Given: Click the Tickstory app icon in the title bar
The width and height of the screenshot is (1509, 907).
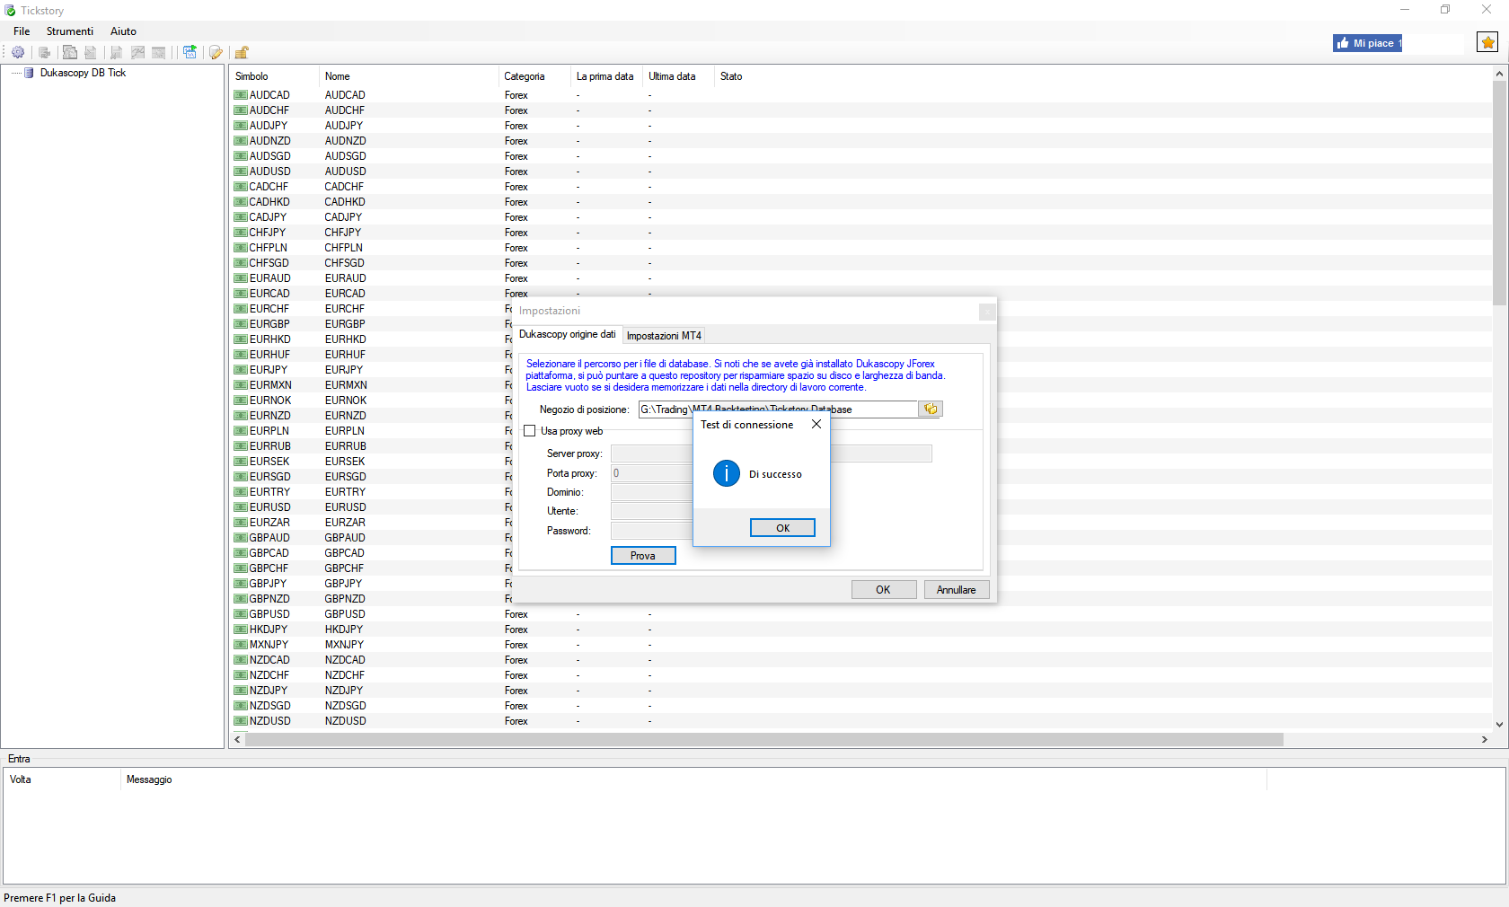Looking at the screenshot, I should click(10, 11).
